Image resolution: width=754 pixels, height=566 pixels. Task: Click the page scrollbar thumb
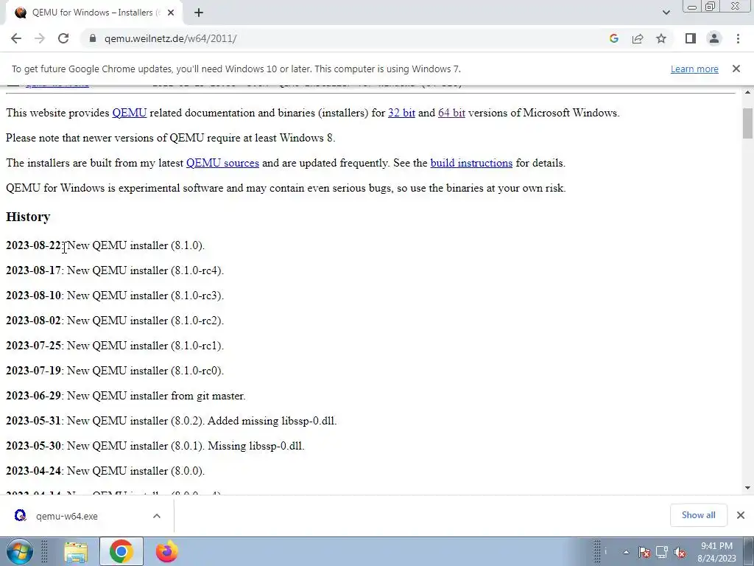tap(747, 124)
